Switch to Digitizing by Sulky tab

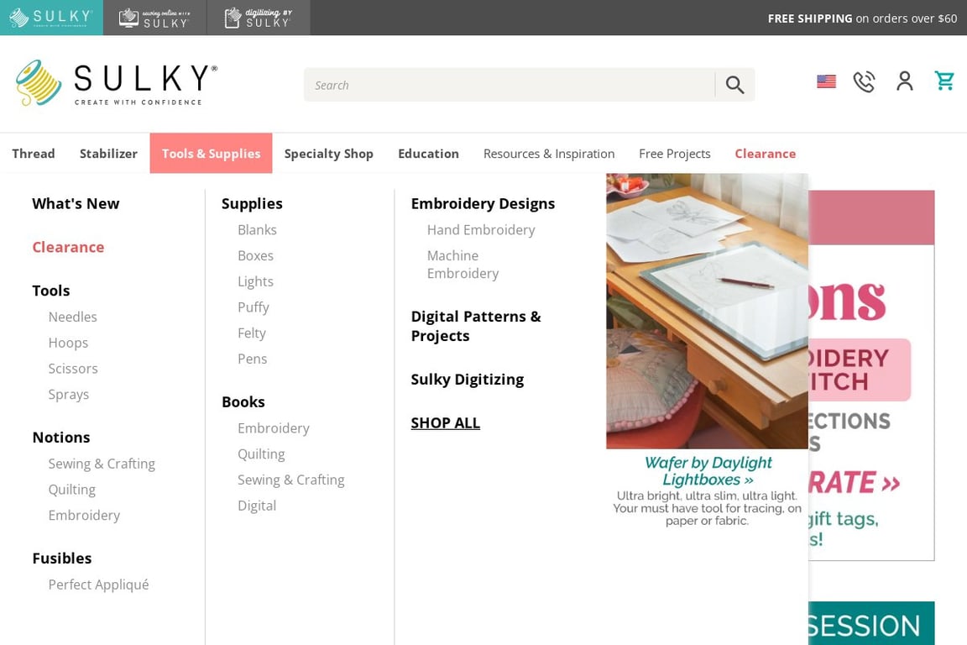(x=259, y=18)
